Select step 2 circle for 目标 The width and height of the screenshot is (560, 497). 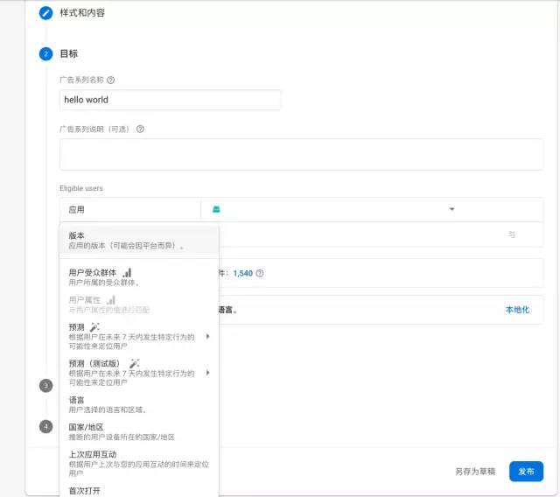[x=45, y=54]
